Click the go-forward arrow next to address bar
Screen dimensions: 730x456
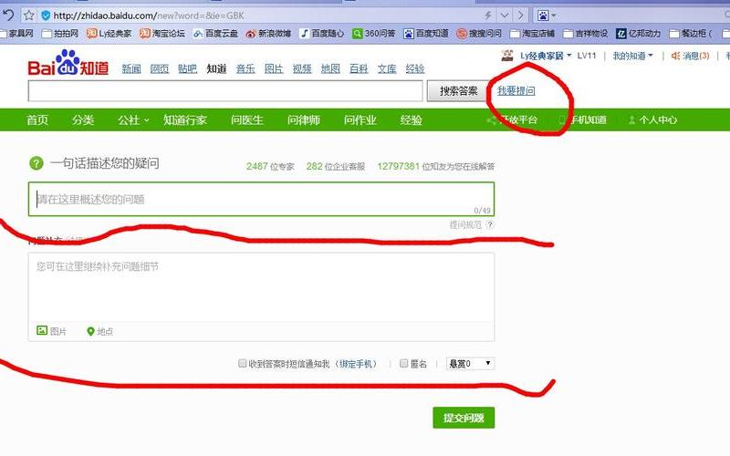(x=520, y=16)
